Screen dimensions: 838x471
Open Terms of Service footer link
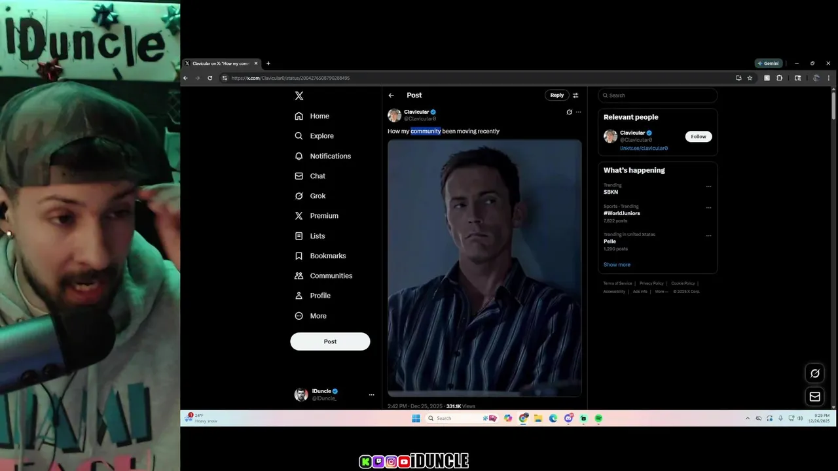pos(617,283)
